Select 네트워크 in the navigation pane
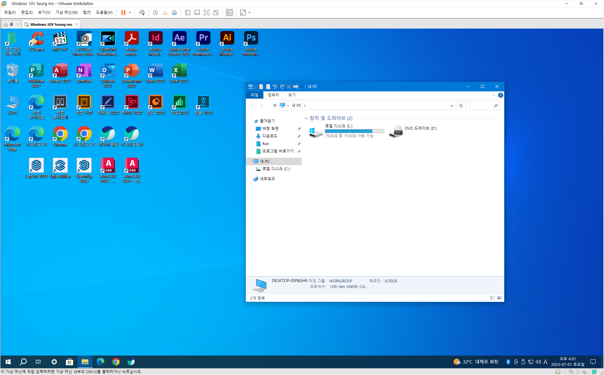 pyautogui.click(x=267, y=179)
